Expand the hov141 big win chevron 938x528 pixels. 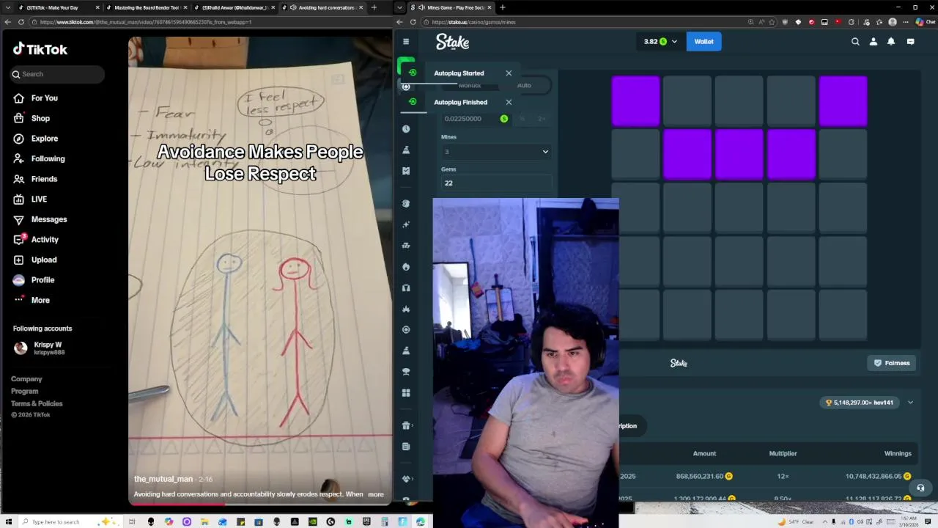point(910,403)
